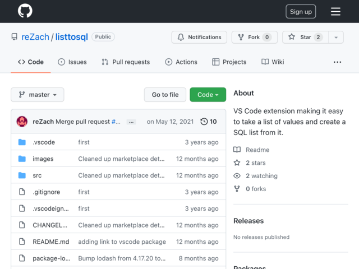Open the .gitignore file
Screen dimensions: 359x269
tap(46, 192)
